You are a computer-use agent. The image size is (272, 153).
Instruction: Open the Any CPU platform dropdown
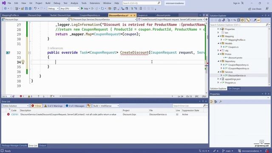[x=70, y=8]
